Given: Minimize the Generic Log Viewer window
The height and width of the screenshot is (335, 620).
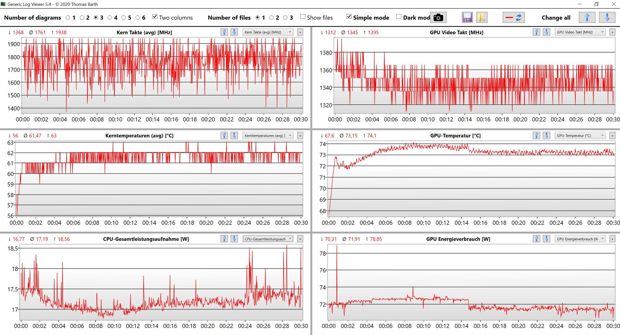Looking at the screenshot, I should 580,4.
